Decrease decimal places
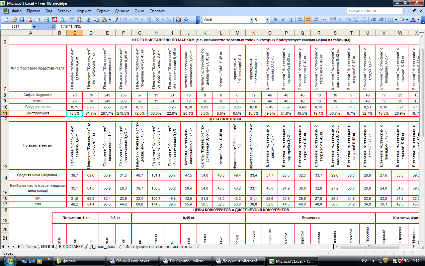 363,20
